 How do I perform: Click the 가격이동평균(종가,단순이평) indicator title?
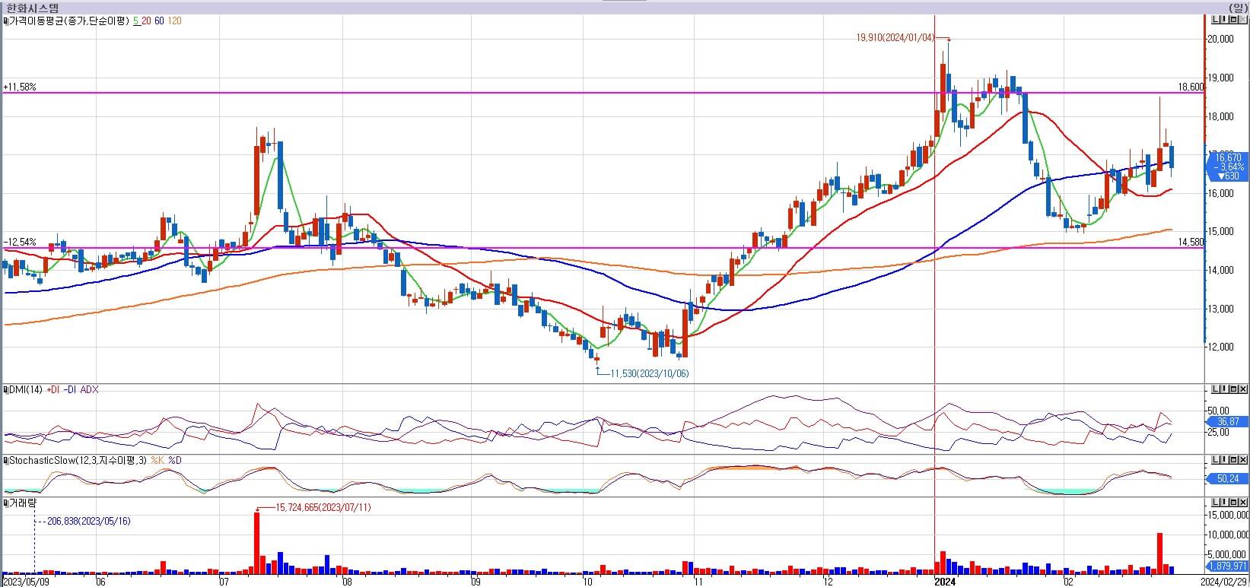point(69,21)
